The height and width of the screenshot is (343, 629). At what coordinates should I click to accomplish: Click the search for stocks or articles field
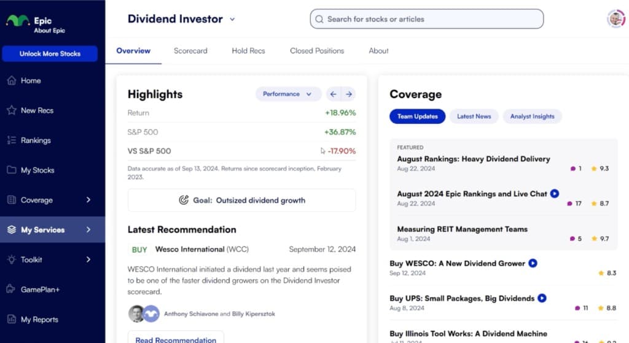pos(426,19)
